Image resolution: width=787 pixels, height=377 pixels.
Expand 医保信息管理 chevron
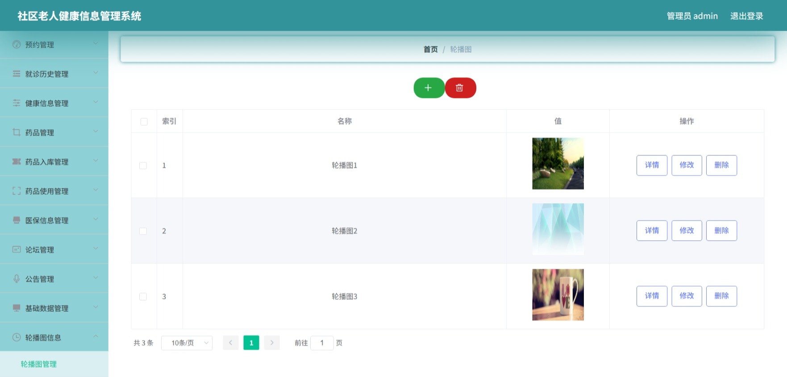[96, 219]
